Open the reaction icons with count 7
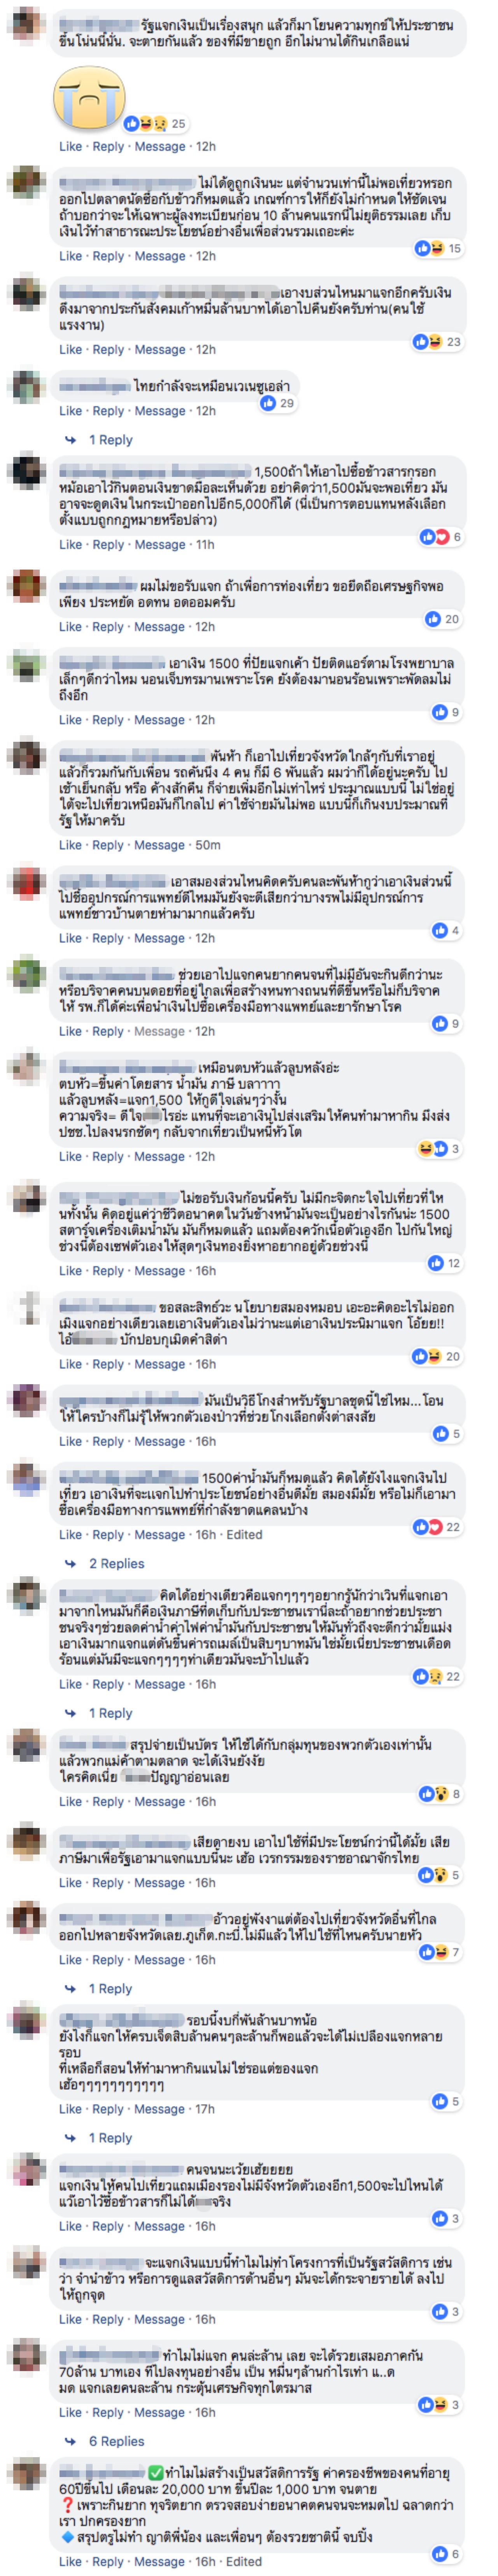Viewport: 498px width, 2576px height. pos(440,1952)
